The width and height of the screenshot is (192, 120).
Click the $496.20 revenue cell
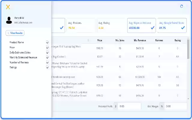pyautogui.click(x=140, y=96)
